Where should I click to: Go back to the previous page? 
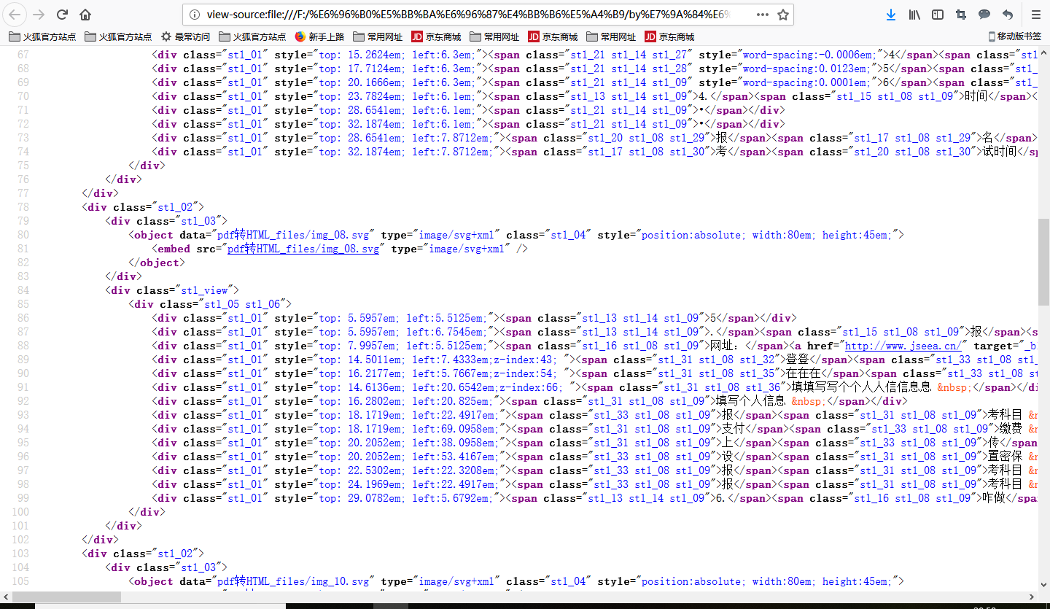(x=15, y=15)
